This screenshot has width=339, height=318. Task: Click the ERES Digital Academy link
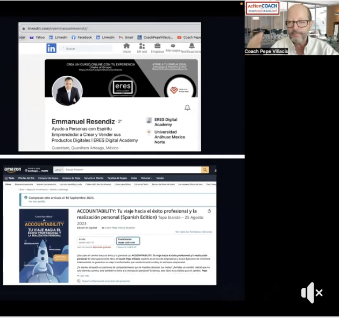tap(166, 122)
